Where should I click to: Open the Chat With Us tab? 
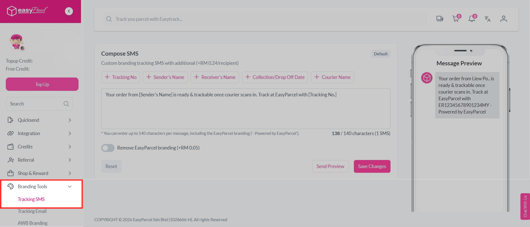525,206
